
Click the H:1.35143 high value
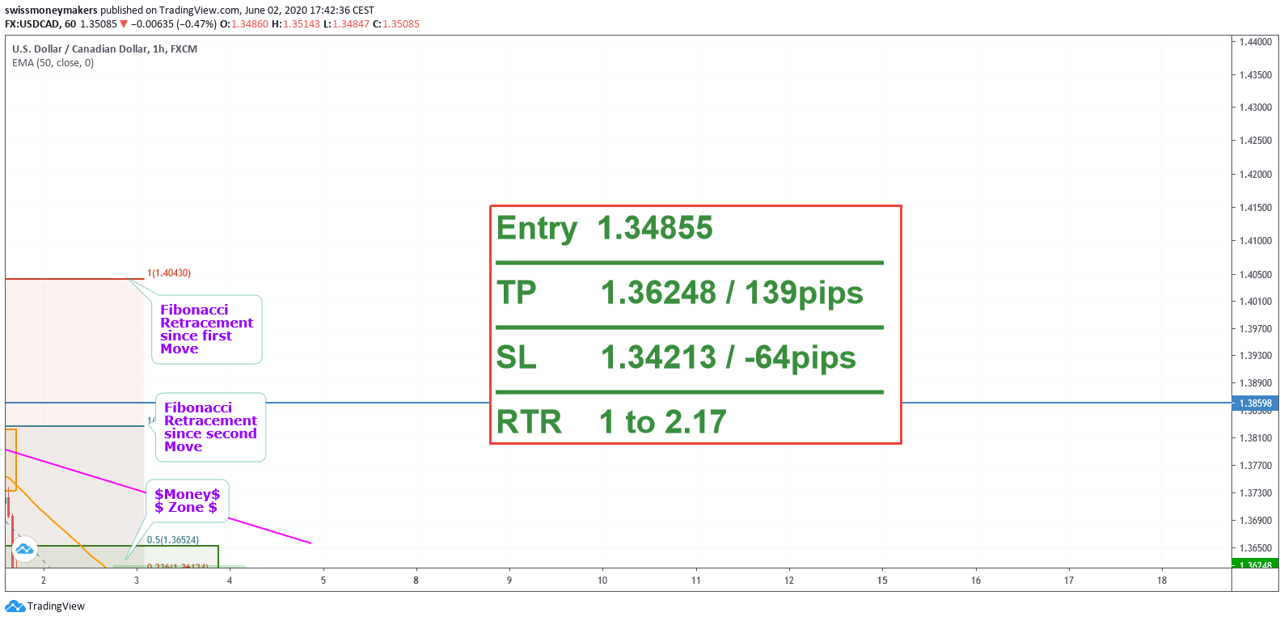coord(296,24)
